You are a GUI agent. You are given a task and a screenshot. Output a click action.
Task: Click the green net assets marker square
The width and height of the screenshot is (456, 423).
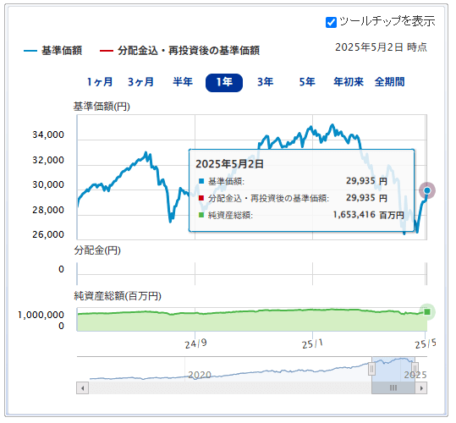427,312
